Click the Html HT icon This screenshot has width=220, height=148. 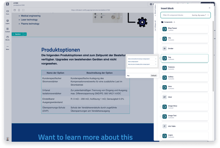pyautogui.click(x=164, y=97)
